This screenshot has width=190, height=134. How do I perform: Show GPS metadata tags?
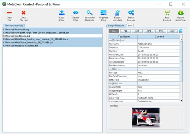pyautogui.click(x=148, y=31)
